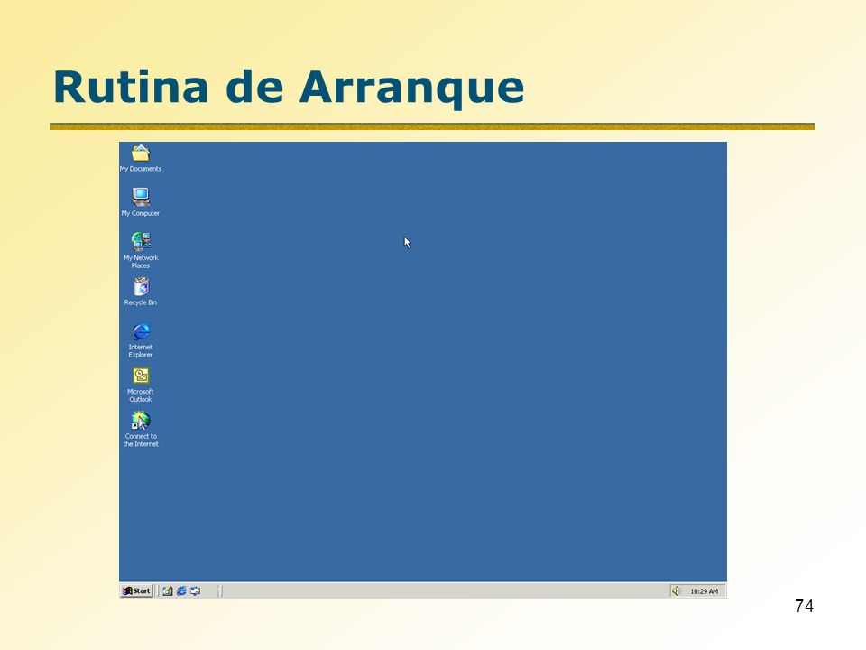This screenshot has height=650, width=866.
Task: Click the Rutina de Arranque slide title
Action: [x=289, y=88]
